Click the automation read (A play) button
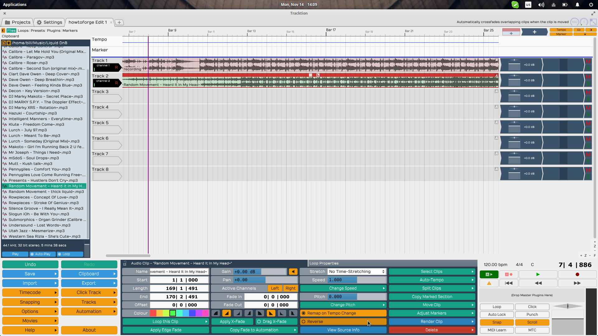Screen dimensions: 598x336 (x=489, y=274)
